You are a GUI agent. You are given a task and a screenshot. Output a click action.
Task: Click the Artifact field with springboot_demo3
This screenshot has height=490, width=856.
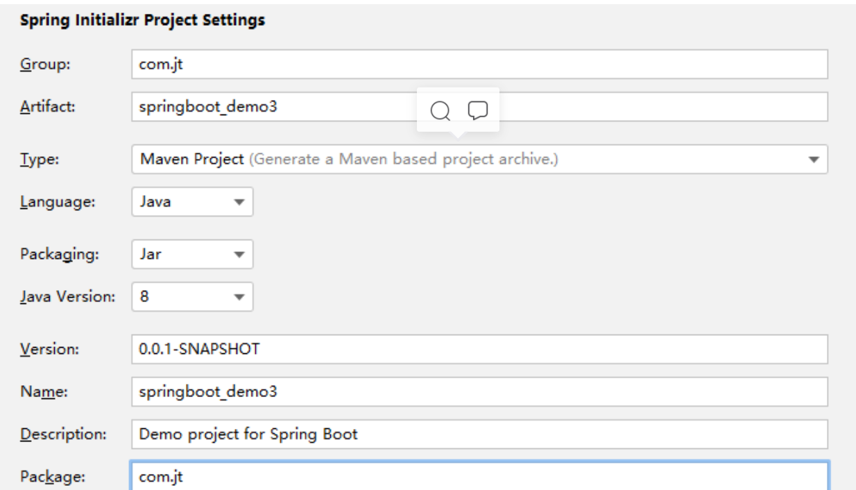tap(479, 108)
